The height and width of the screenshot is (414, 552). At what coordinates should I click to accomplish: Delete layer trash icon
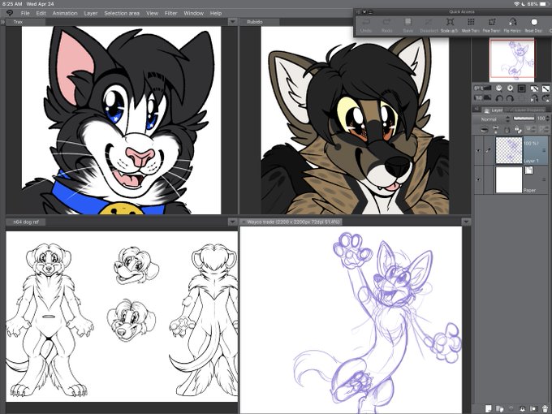(546, 408)
